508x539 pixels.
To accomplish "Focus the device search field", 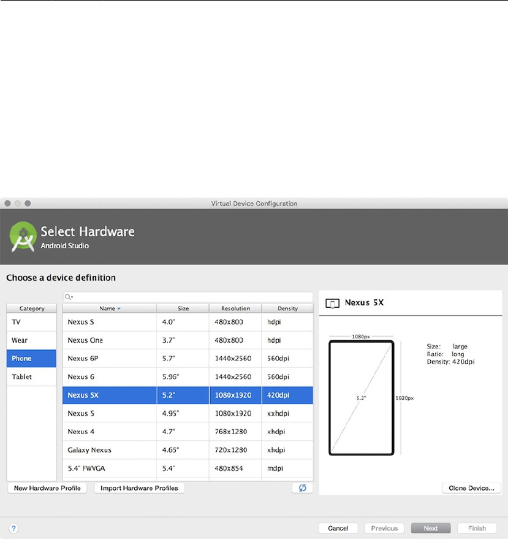I will click(x=188, y=297).
